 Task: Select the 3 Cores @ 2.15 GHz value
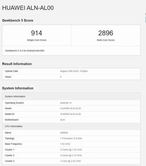(71, 155)
